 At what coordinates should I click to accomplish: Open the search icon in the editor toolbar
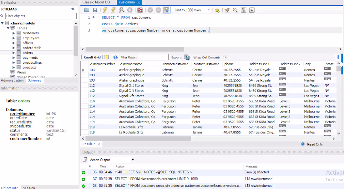point(235,10)
